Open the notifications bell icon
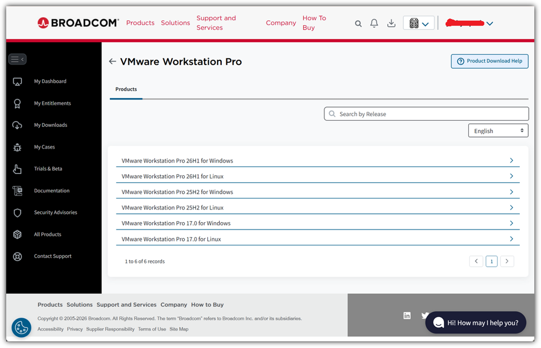The width and height of the screenshot is (541, 348). [374, 23]
